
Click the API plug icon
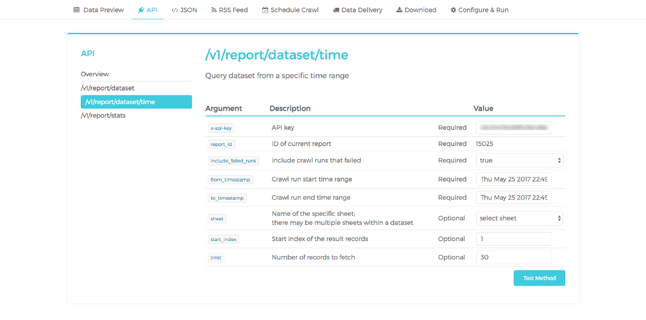(x=141, y=10)
